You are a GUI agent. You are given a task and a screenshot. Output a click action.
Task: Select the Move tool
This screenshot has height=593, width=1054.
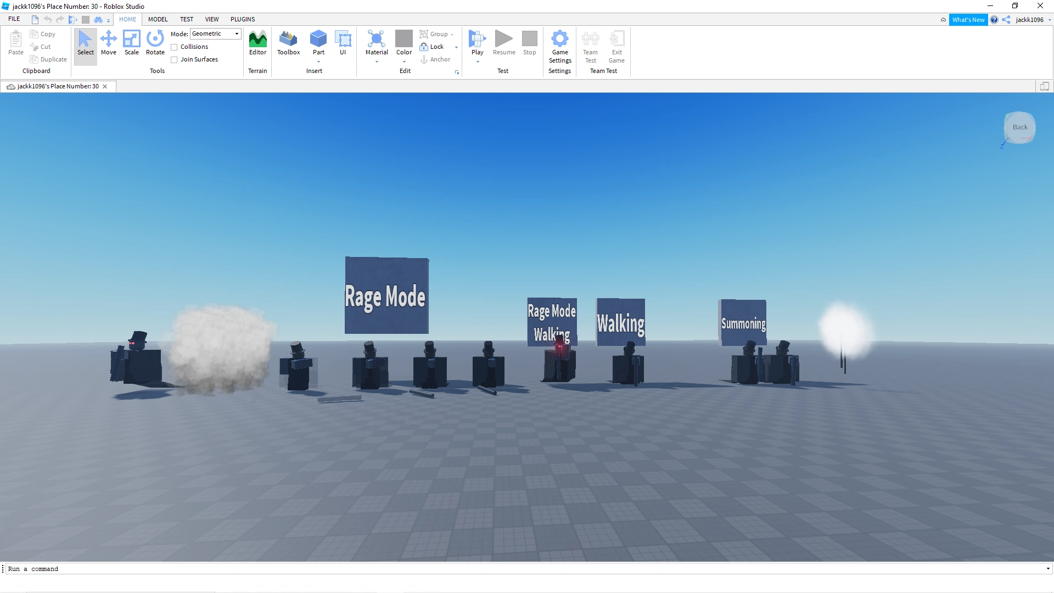(x=109, y=43)
